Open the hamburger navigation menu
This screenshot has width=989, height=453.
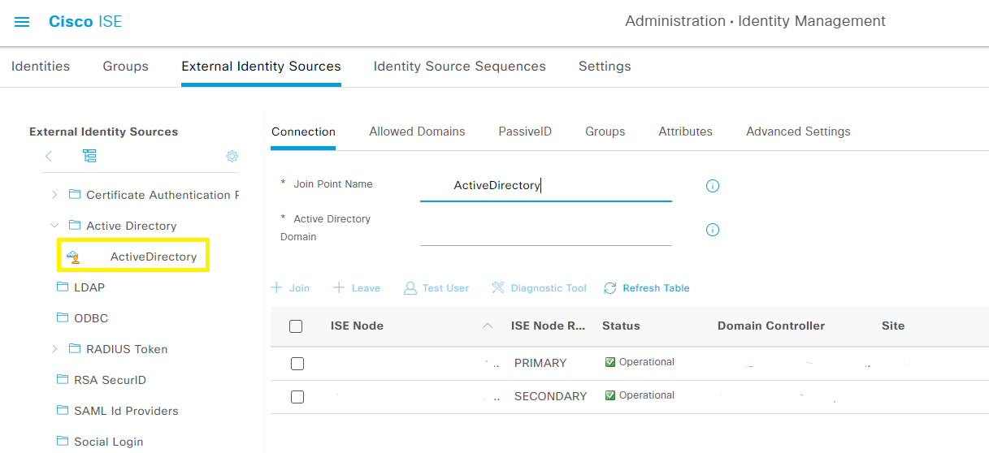[x=22, y=22]
